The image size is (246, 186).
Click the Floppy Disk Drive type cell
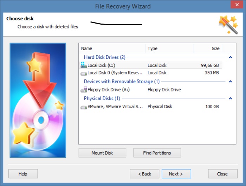pyautogui.click(x=164, y=90)
